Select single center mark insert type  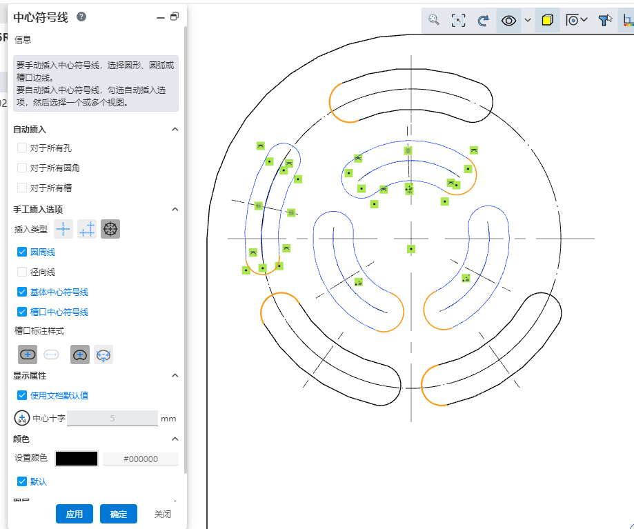pos(63,229)
